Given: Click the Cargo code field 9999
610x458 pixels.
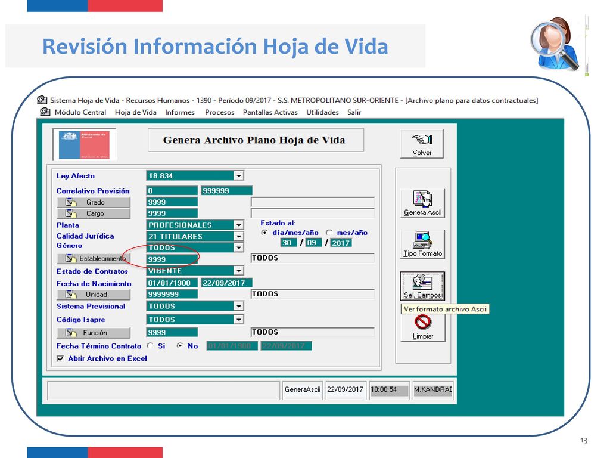Looking at the screenshot, I should click(x=172, y=213).
